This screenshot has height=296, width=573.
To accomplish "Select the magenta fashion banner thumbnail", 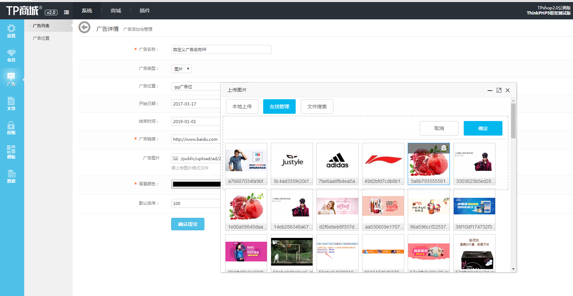I will 246,253.
